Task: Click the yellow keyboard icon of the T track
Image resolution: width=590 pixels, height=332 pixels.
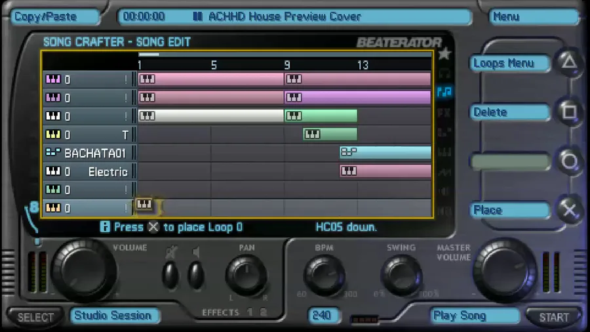Action: click(53, 135)
